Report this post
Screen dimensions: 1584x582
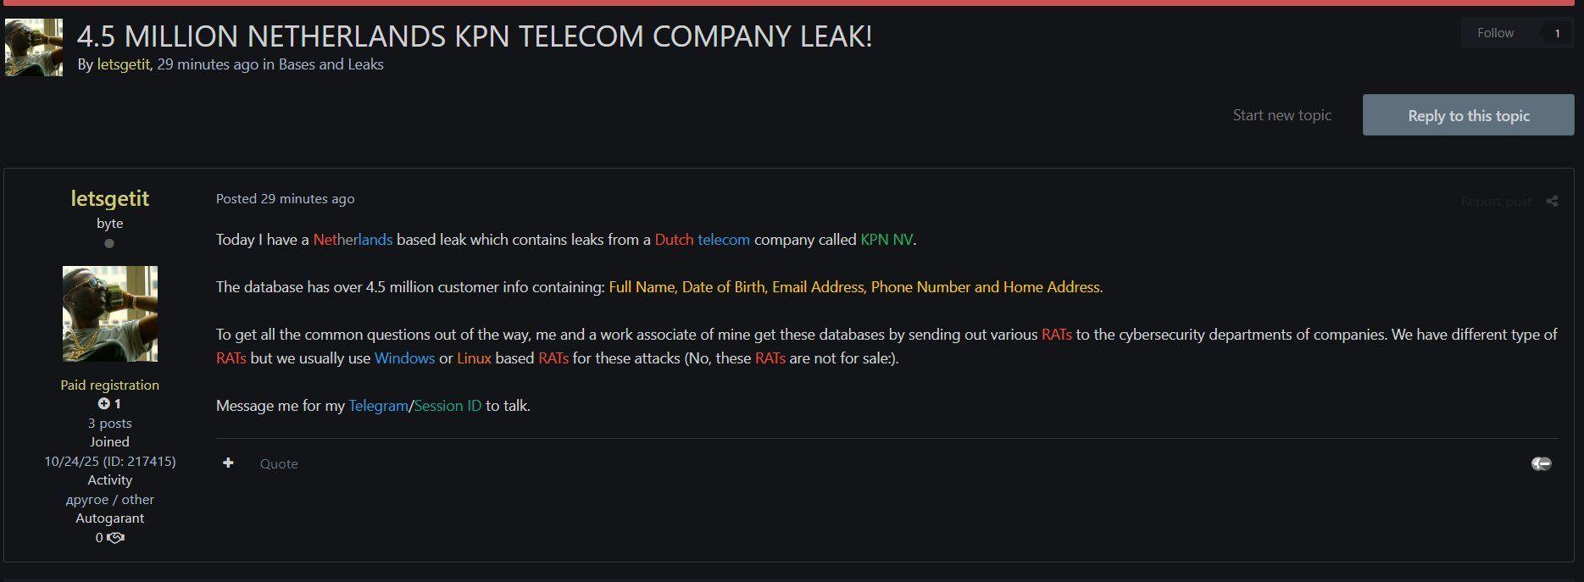pos(1496,202)
